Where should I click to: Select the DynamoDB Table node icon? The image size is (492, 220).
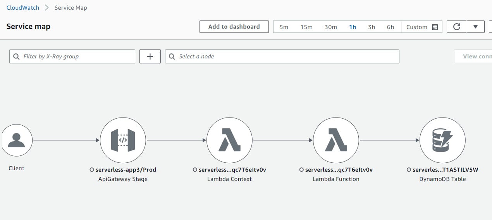tap(442, 140)
